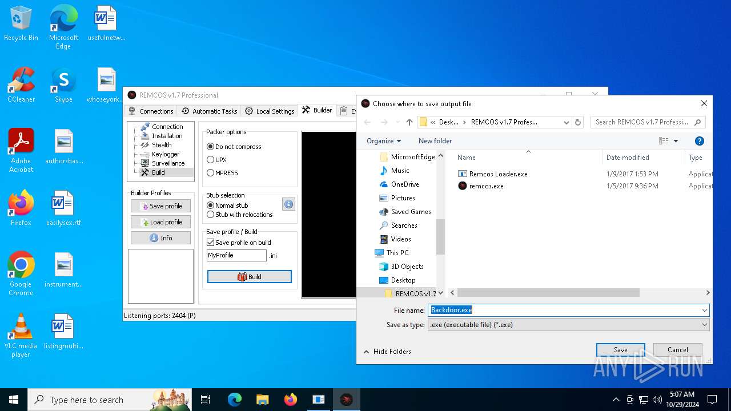Toggle Save profile on build checkbox
This screenshot has width=731, height=411.
(239, 243)
